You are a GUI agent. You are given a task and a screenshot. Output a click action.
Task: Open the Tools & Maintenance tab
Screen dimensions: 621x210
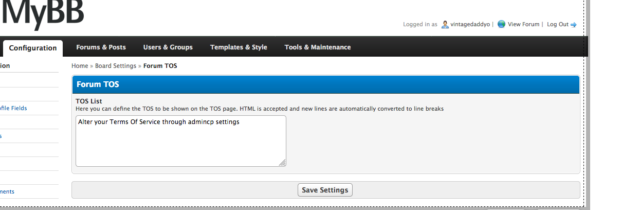[x=318, y=47]
